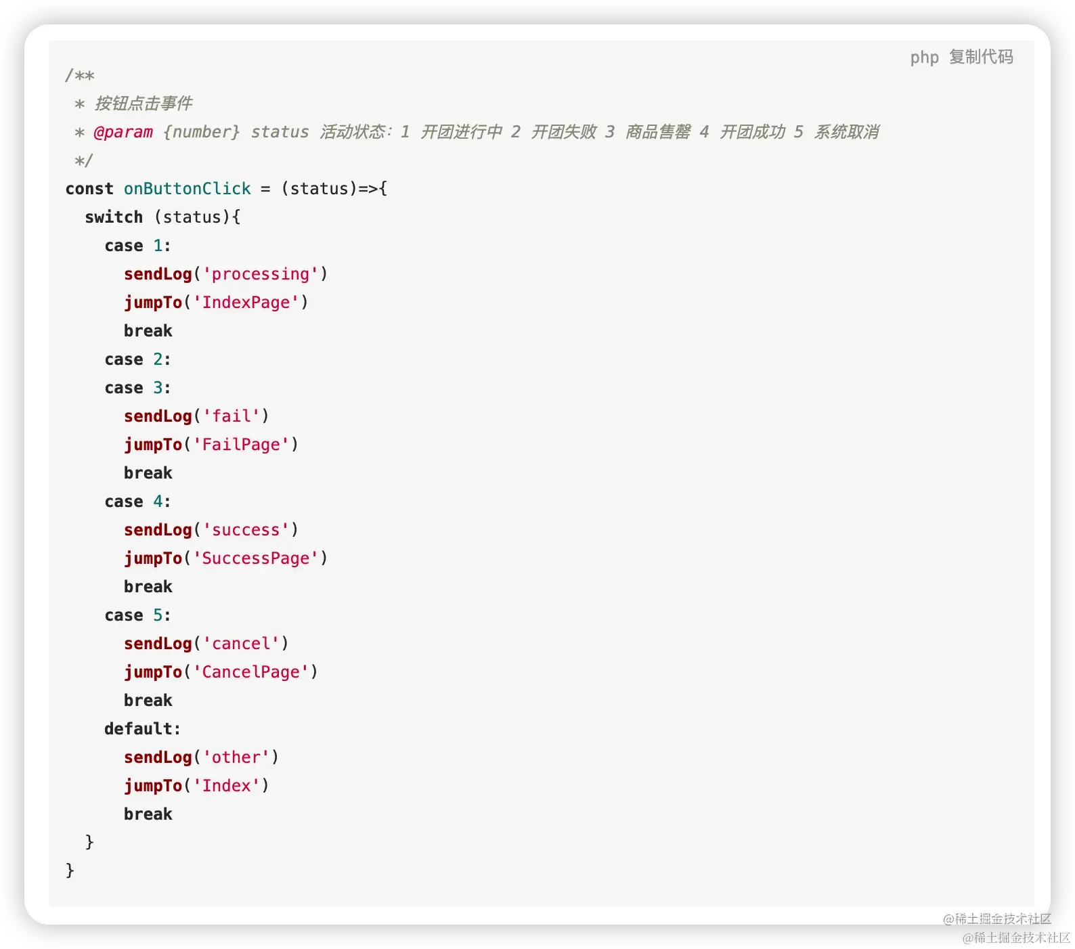The height and width of the screenshot is (949, 1075).
Task: Click jumpTo('SuccessPage') call
Action: (226, 558)
